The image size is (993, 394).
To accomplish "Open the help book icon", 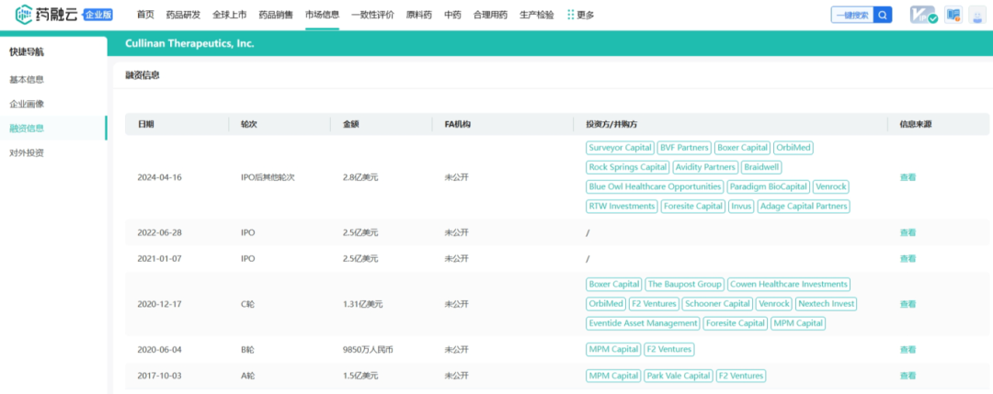I will (x=953, y=16).
